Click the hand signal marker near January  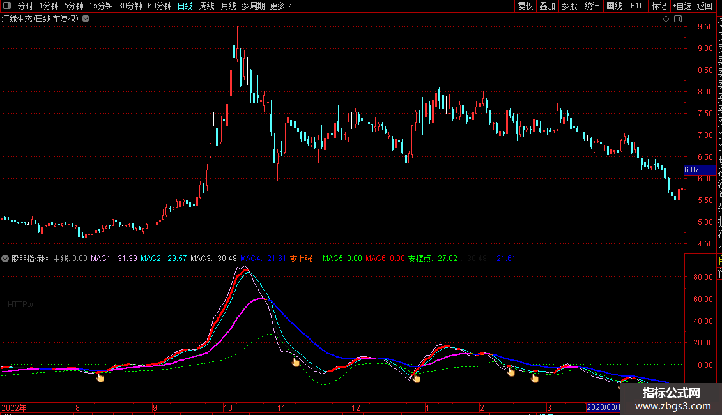tap(416, 378)
